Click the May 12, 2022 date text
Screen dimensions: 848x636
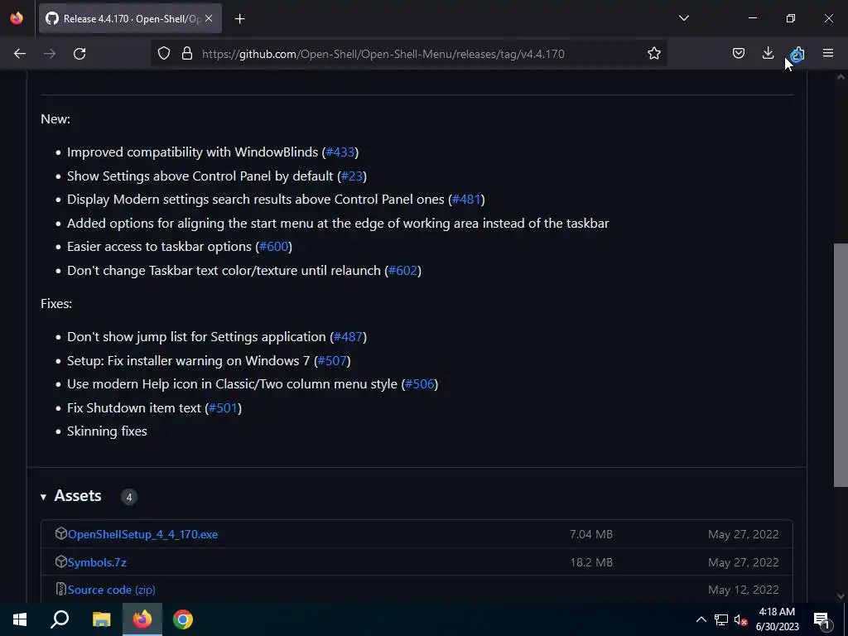pyautogui.click(x=744, y=590)
